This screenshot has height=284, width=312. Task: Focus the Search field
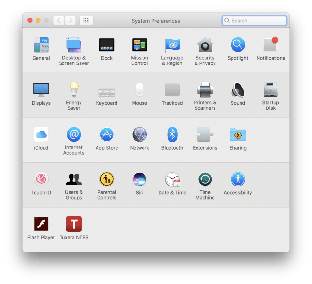pyautogui.click(x=254, y=20)
